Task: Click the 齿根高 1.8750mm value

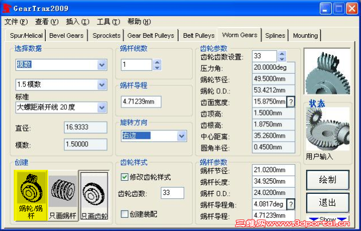Action: tap(273, 125)
